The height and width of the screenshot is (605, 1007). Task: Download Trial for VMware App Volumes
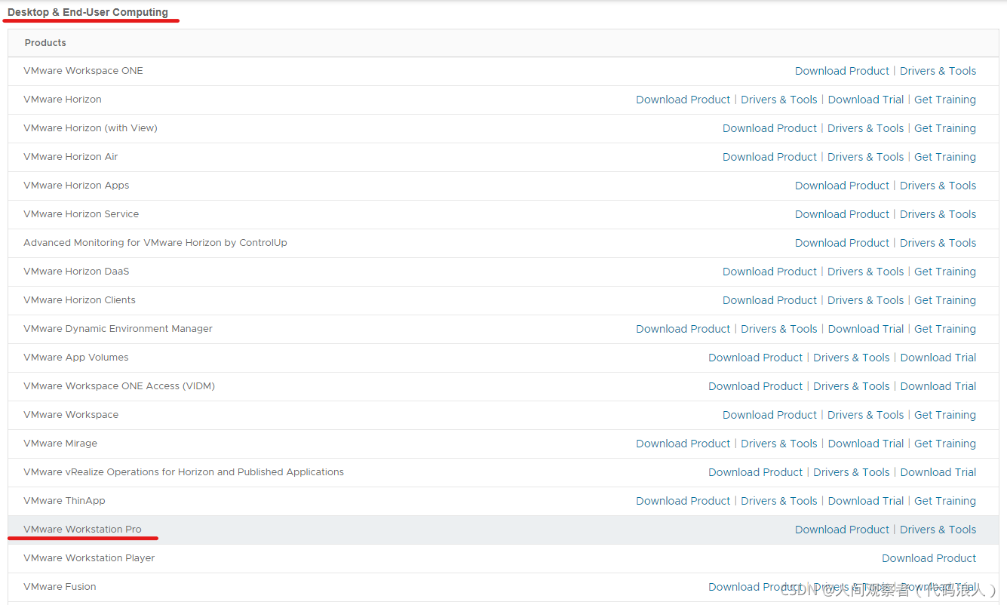[938, 358]
